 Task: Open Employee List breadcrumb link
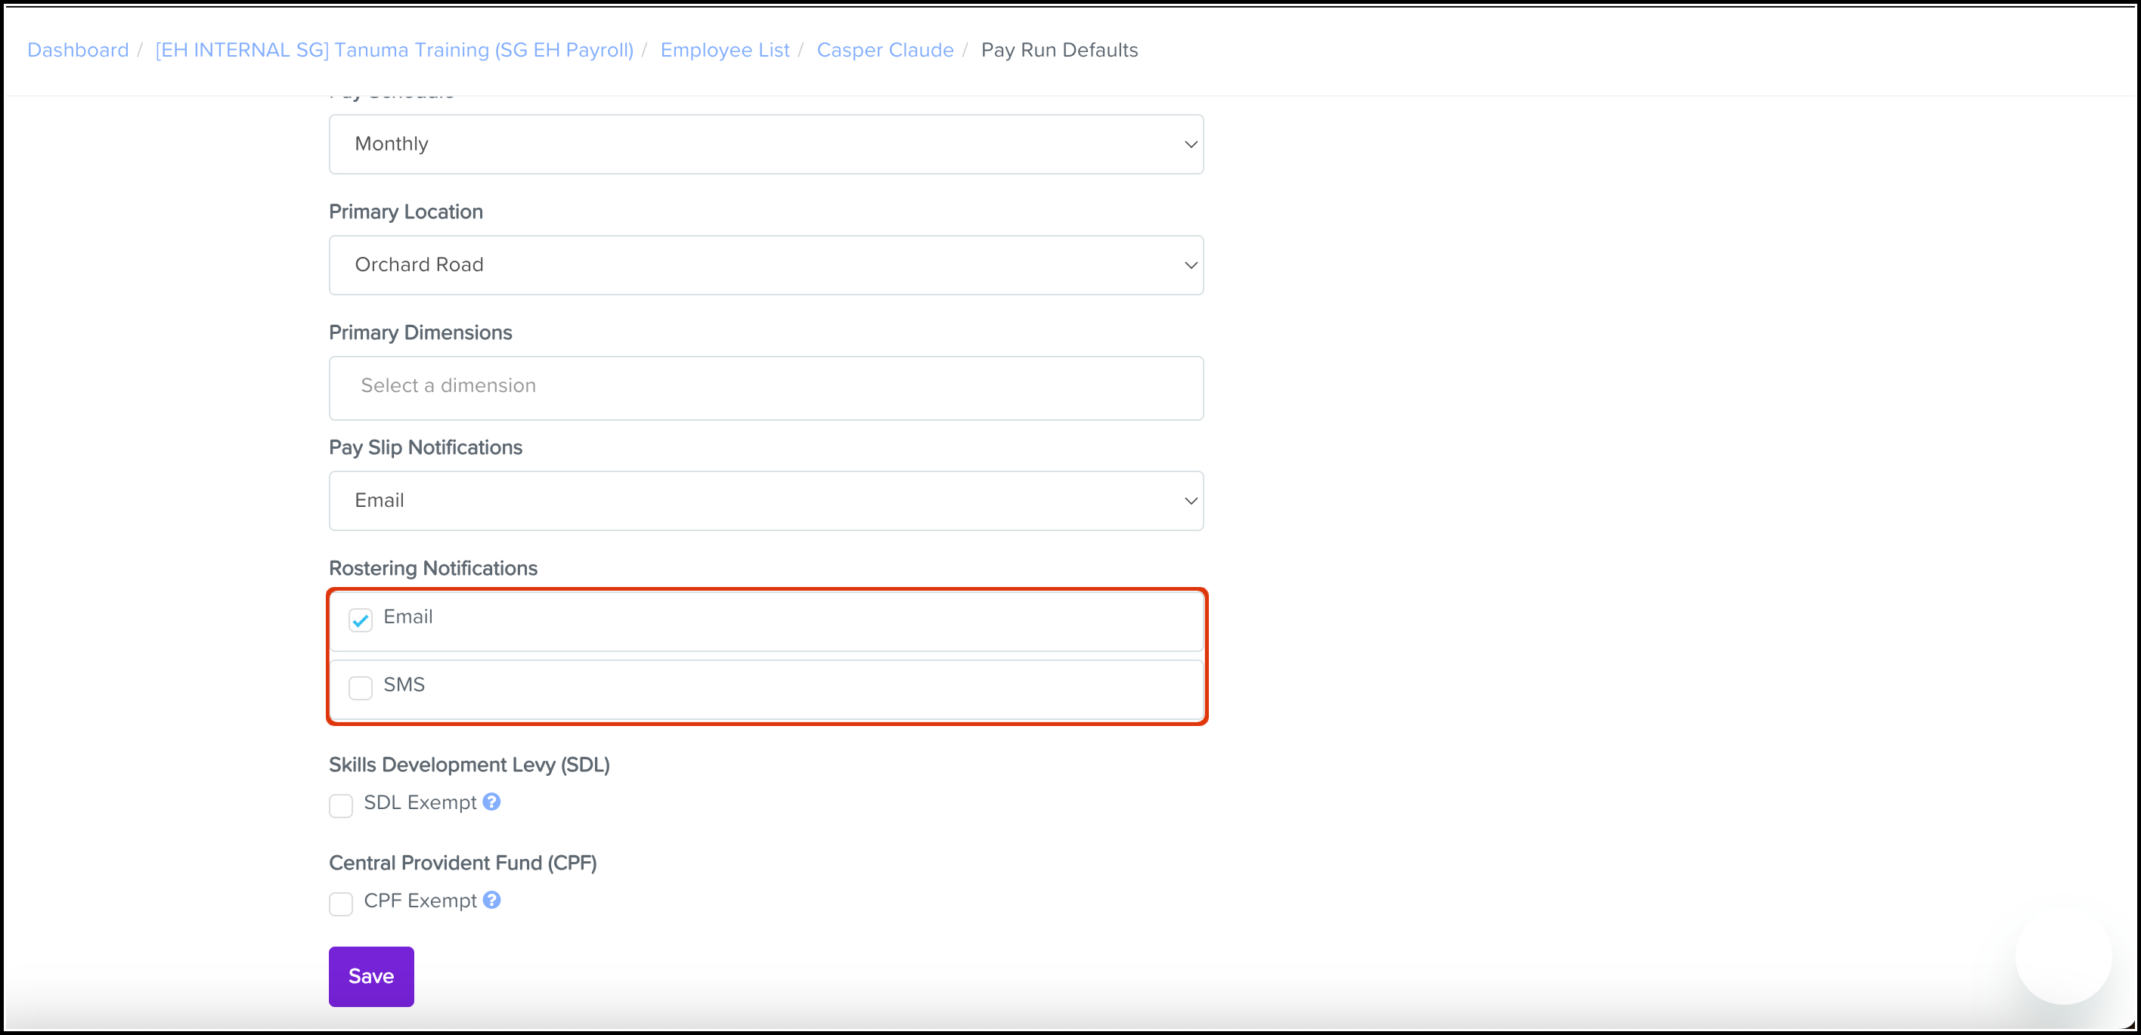coord(724,50)
